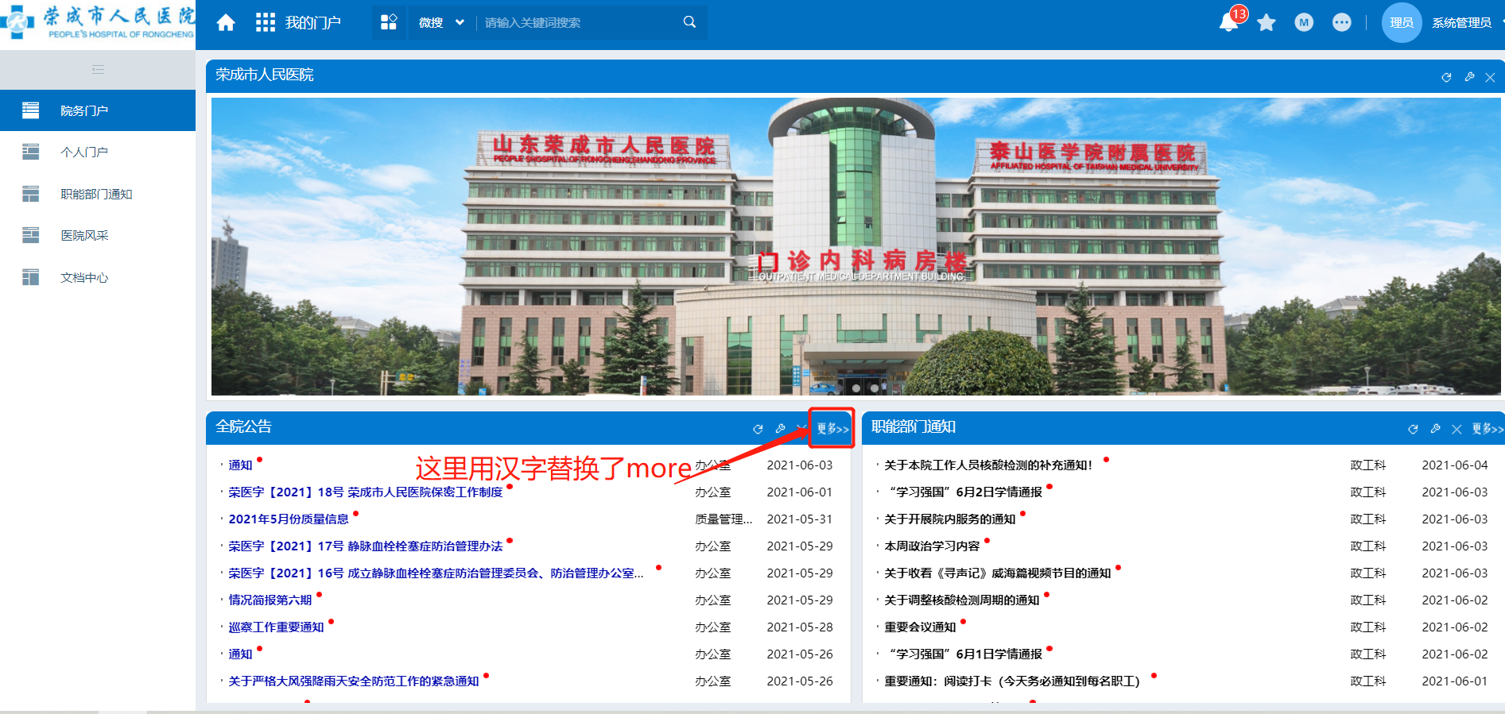Open 职能部门通知 in the sidebar
This screenshot has width=1505, height=714.
pyautogui.click(x=98, y=194)
